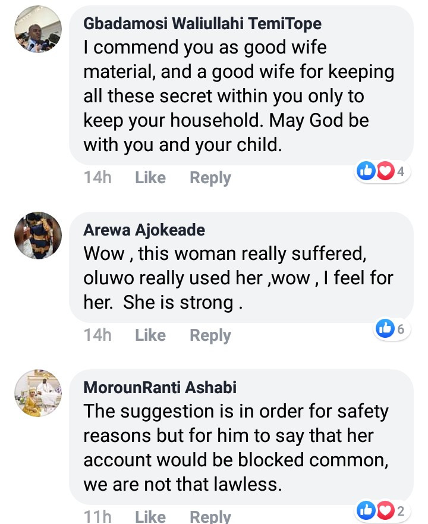The image size is (428, 524).
Task: Click the red heart reaction icon on MorounRanti's comment
Action: pyautogui.click(x=385, y=510)
